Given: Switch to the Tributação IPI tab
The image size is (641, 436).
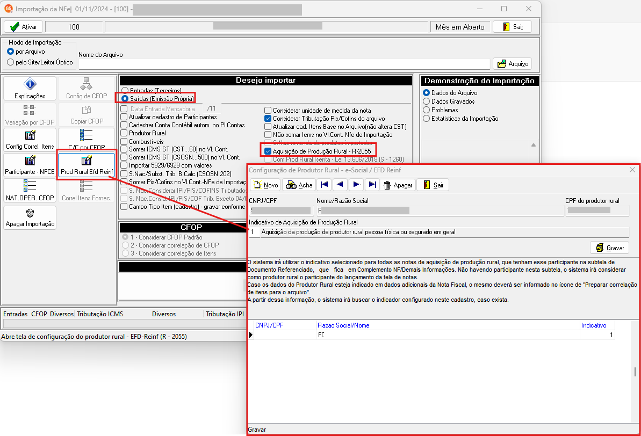Looking at the screenshot, I should pyautogui.click(x=225, y=314).
